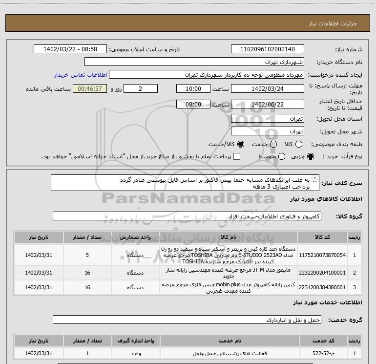Click the countdown timer 00:46:37

click(90, 88)
